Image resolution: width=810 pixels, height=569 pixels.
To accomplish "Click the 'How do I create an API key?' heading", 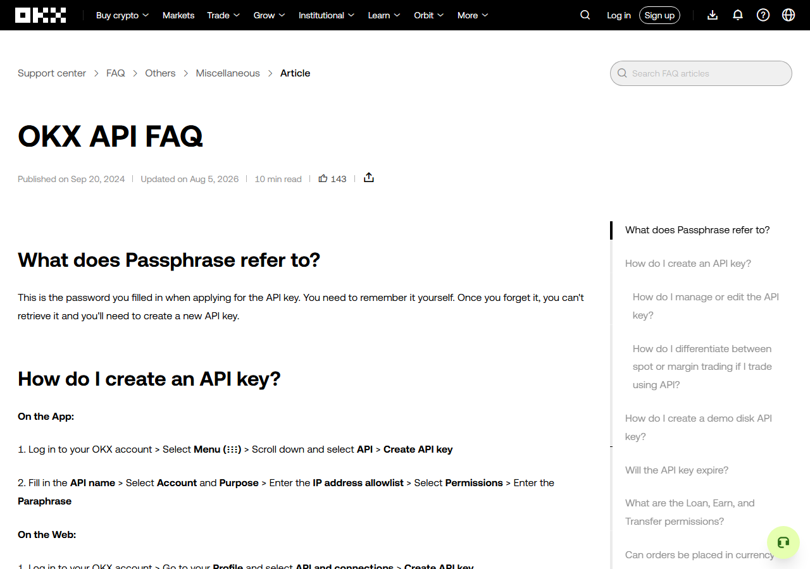I will pyautogui.click(x=149, y=379).
